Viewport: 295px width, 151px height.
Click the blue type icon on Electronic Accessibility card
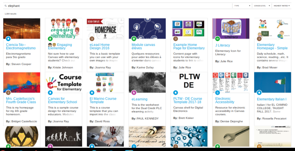[218, 93]
